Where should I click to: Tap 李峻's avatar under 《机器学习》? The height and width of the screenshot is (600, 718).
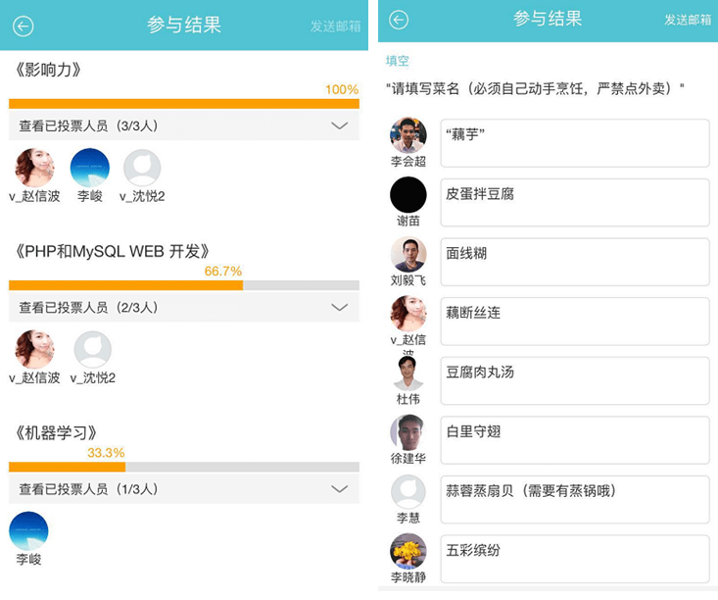[x=28, y=531]
